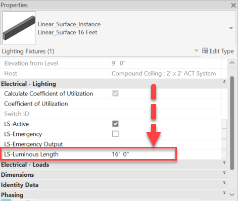Edit the LS-Luminous Length value field
The image size is (238, 201).
(x=166, y=154)
